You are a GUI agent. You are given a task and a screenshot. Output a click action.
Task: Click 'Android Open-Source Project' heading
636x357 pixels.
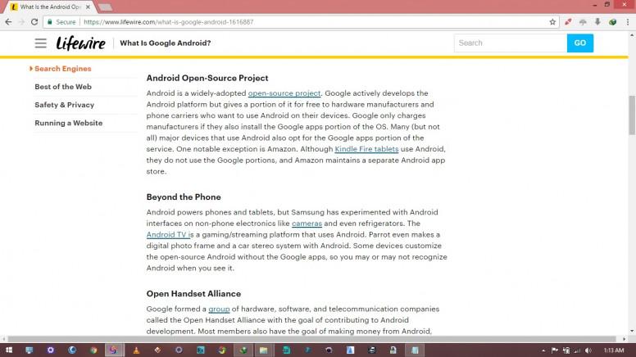coord(207,78)
